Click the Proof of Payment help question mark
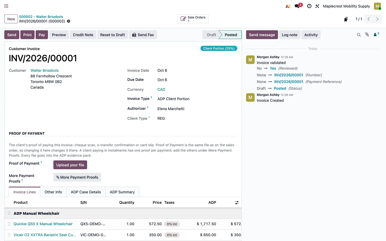This screenshot has width=386, height=241. coord(41,163)
